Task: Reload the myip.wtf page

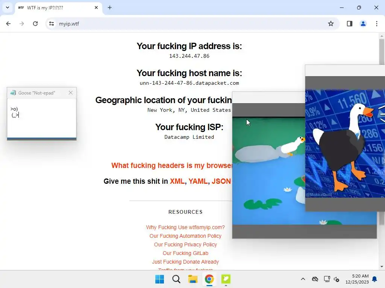Action: (x=35, y=24)
